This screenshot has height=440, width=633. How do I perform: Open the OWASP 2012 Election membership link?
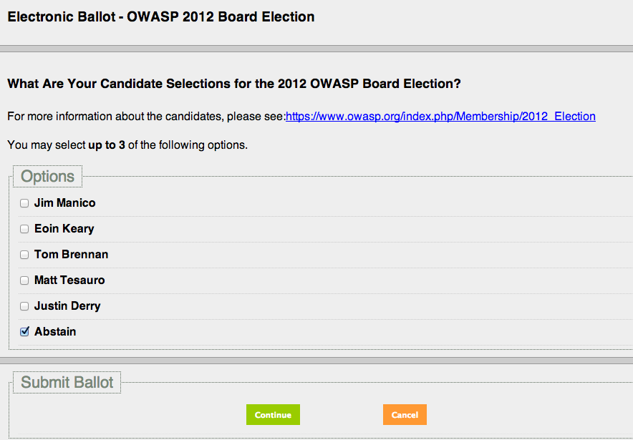tap(440, 117)
